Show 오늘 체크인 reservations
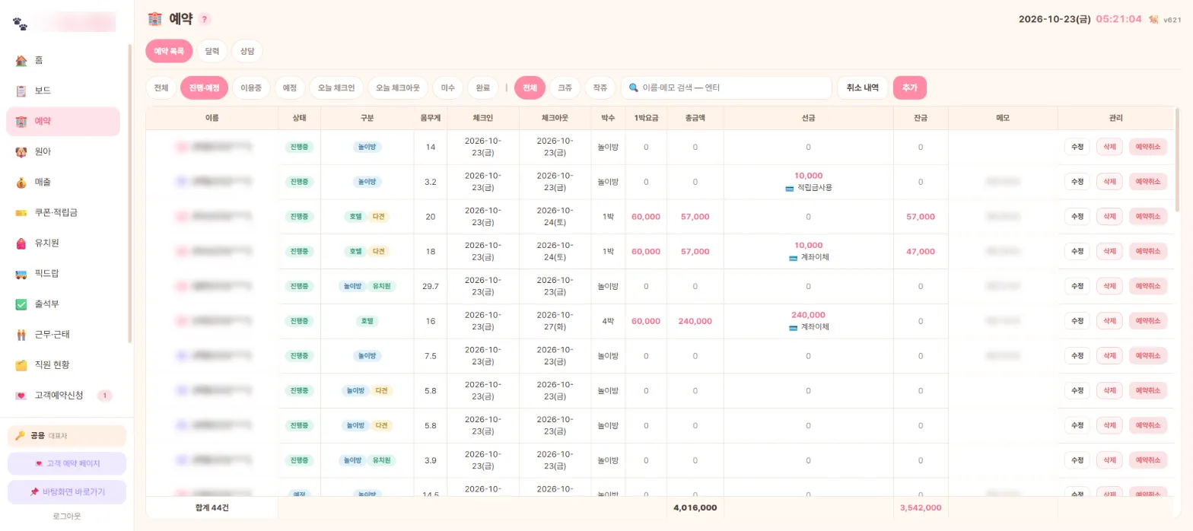The image size is (1193, 531). pyautogui.click(x=336, y=87)
